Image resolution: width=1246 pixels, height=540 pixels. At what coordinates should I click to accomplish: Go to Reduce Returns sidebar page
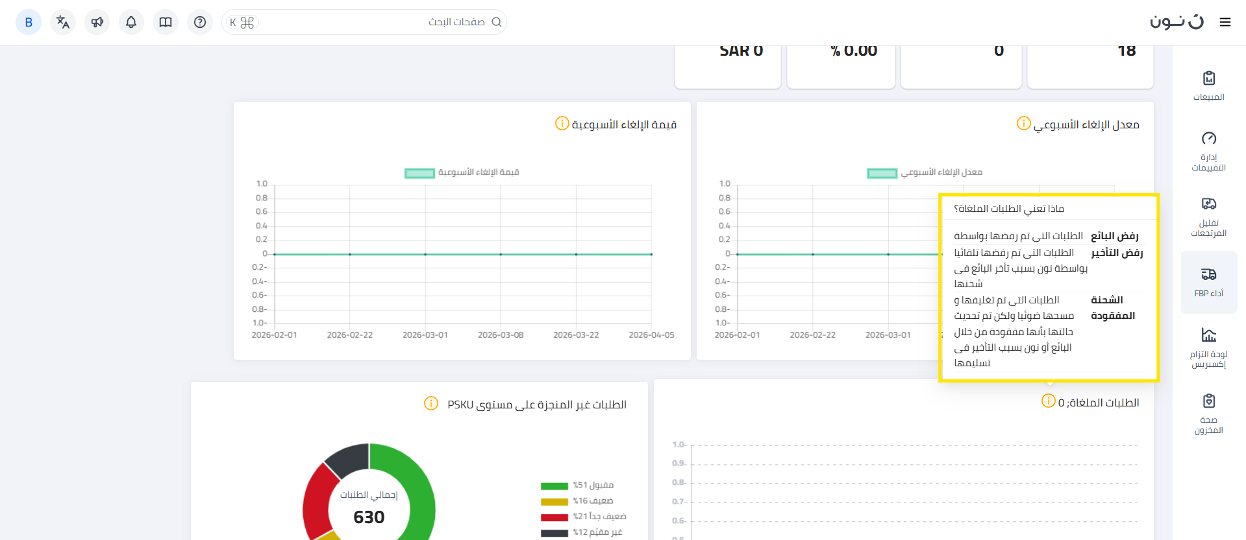click(1208, 217)
